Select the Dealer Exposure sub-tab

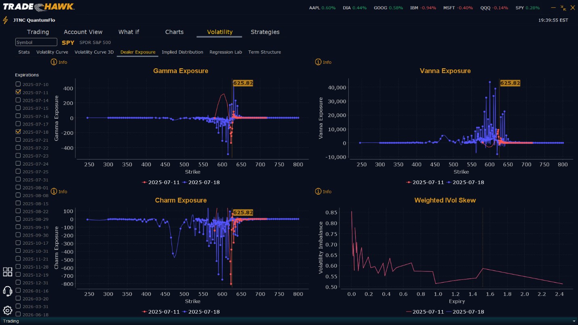click(x=138, y=52)
